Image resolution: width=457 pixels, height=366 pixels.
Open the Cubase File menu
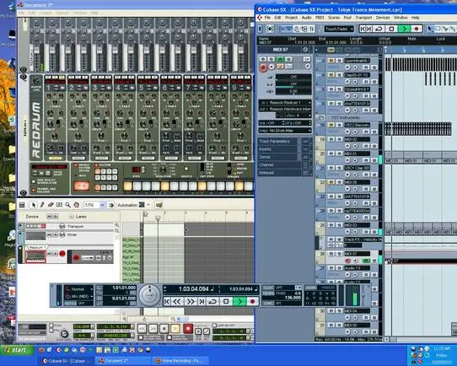(267, 18)
